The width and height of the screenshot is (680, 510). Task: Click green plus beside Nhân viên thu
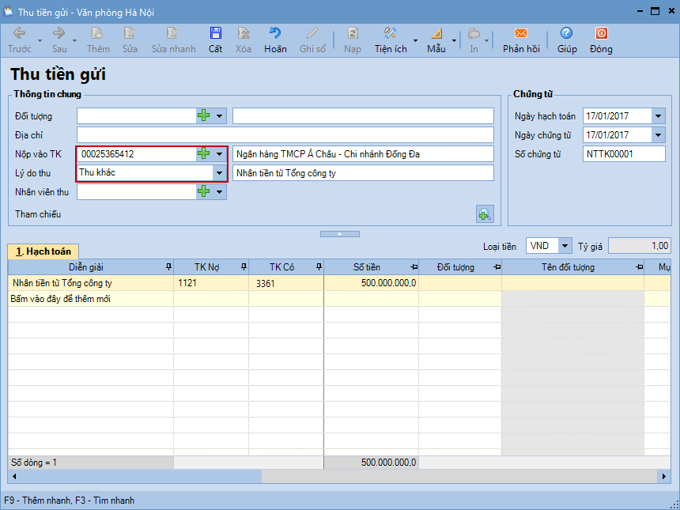coord(204,191)
